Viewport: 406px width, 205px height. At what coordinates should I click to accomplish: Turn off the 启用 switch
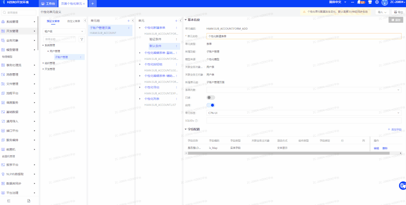click(x=211, y=105)
